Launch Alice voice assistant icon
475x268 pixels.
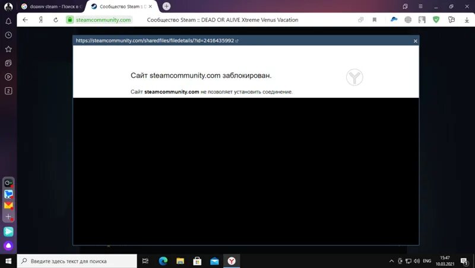tap(8, 245)
